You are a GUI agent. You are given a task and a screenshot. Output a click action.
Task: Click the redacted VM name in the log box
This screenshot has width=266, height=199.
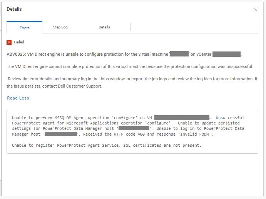[182, 118]
